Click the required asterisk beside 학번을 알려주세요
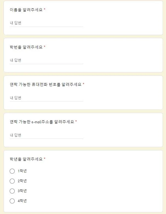Viewport: 166px width, 214px height. tap(45, 47)
